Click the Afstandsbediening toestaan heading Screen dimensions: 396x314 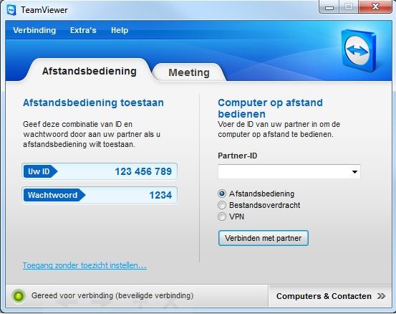[x=93, y=103]
